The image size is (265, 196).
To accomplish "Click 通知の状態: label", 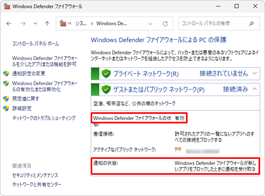I will (x=105, y=163).
